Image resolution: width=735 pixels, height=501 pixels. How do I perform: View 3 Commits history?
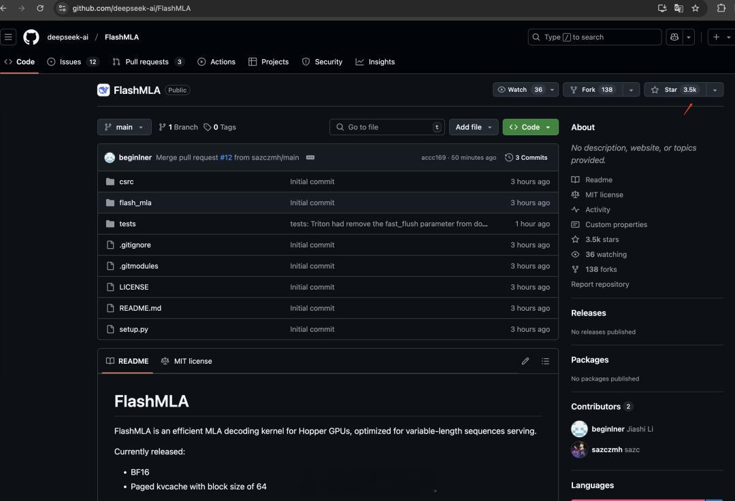(x=526, y=157)
